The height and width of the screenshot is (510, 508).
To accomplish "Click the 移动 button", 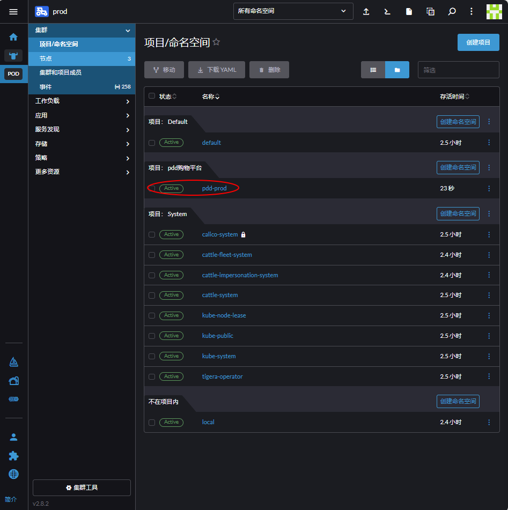I will pyautogui.click(x=164, y=70).
